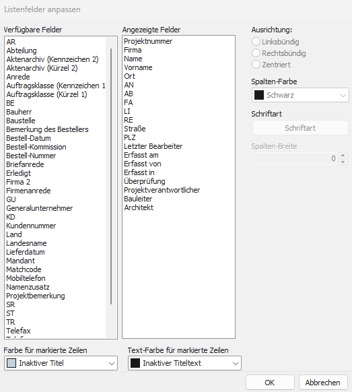Select Erfasst von in Angezeigte Felder

coord(143,164)
